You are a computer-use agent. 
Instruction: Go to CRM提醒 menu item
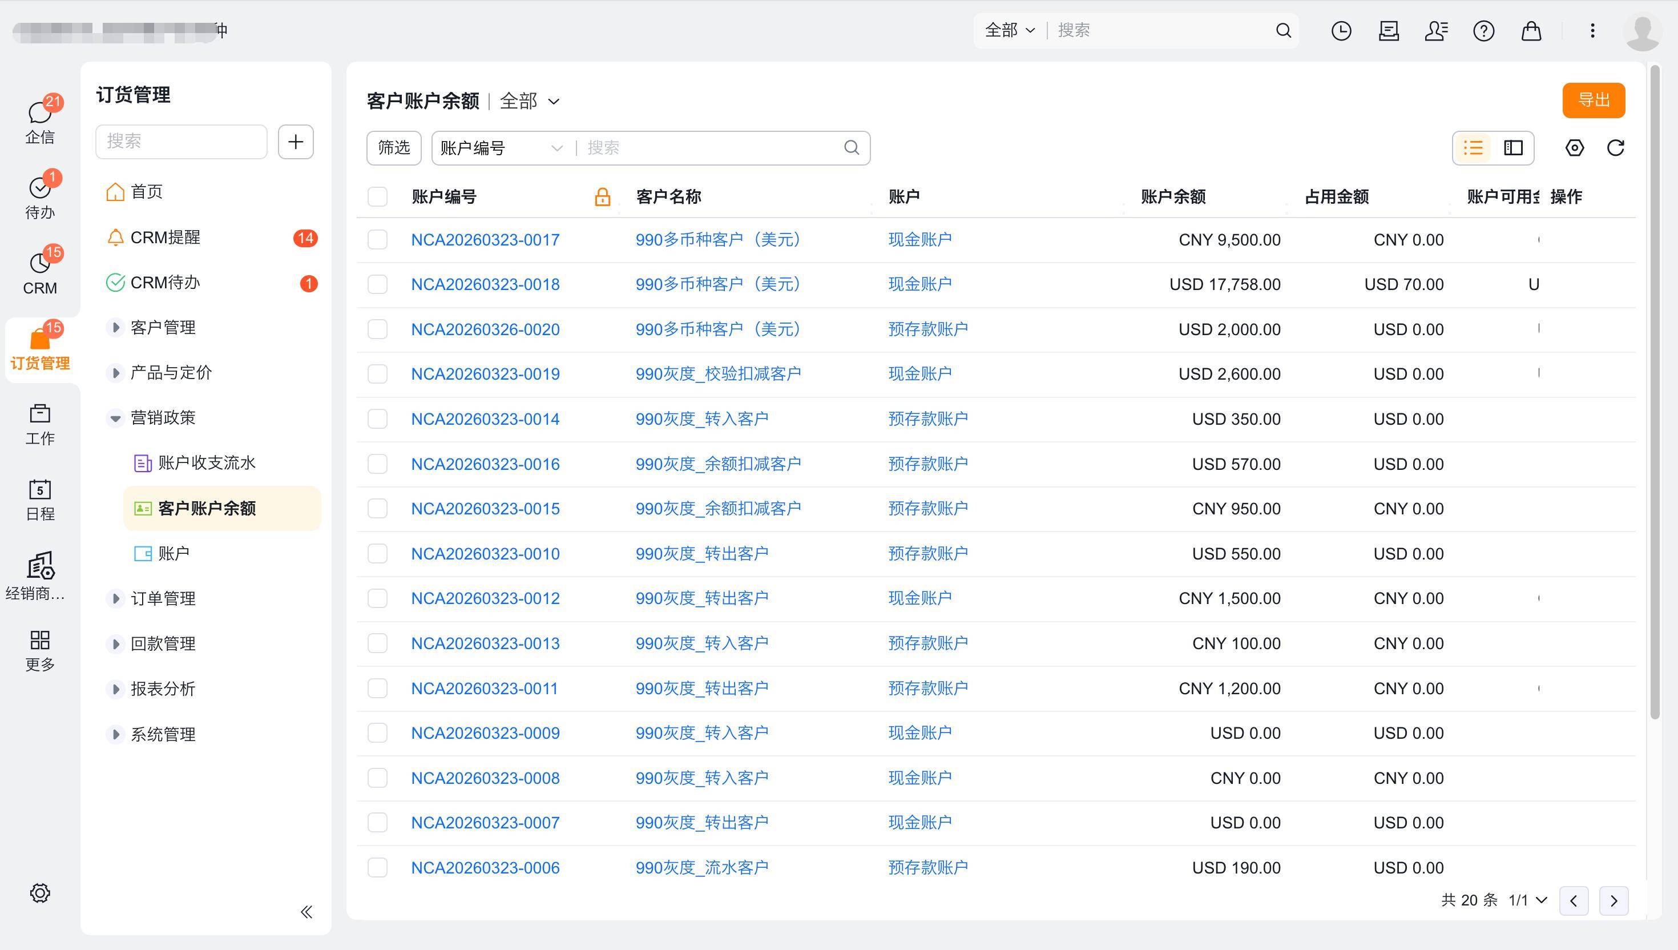165,237
